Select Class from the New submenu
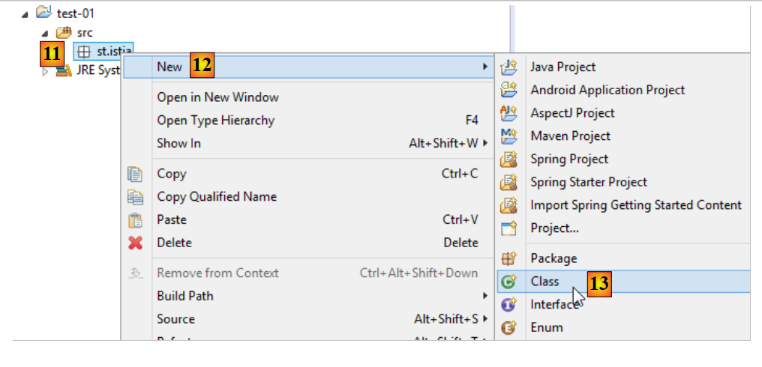Viewport: 762px width, 367px height. pyautogui.click(x=544, y=282)
